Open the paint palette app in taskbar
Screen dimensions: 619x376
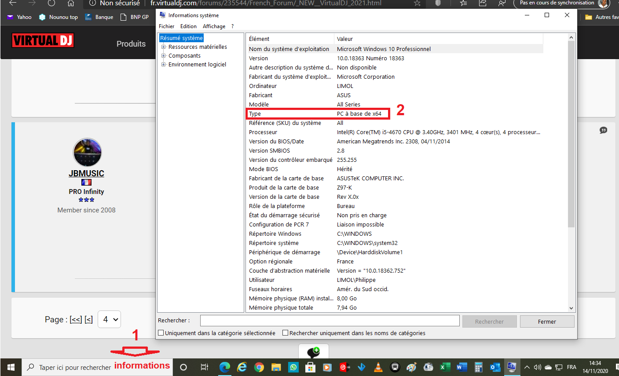[x=411, y=367]
